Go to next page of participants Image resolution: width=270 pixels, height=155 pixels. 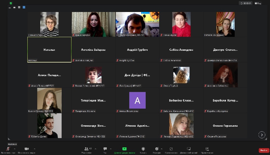click(x=262, y=135)
